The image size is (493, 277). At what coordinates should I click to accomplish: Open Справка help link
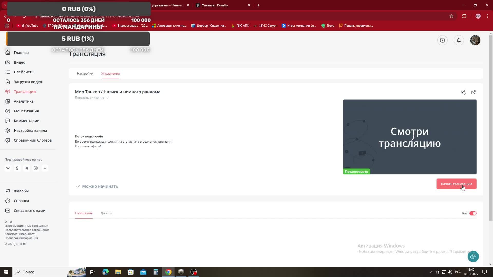21,201
